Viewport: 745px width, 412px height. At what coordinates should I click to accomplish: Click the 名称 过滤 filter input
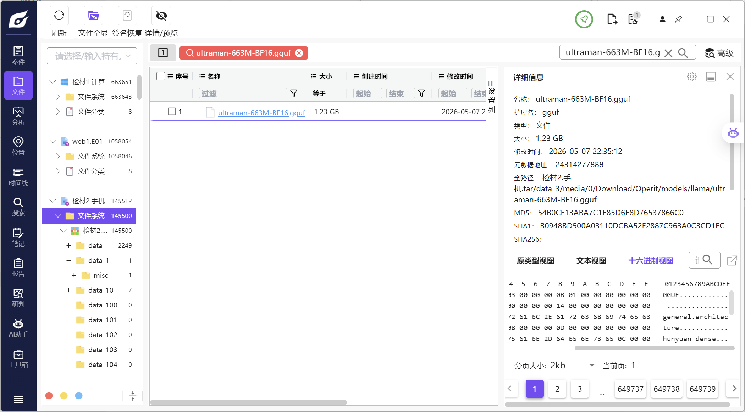[243, 94]
